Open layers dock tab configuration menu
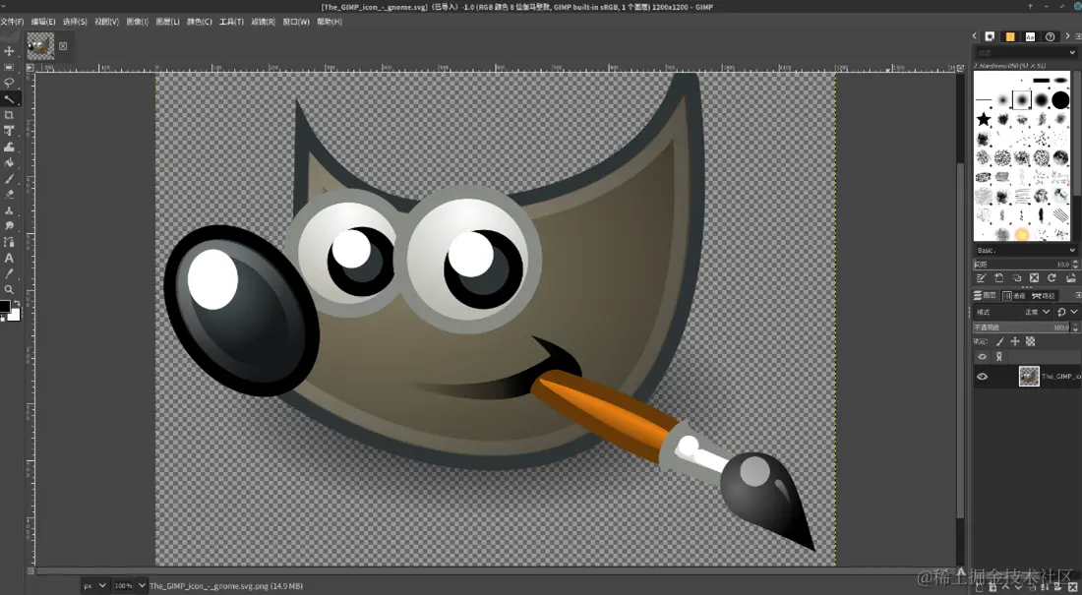The height and width of the screenshot is (595, 1082). point(1078,295)
